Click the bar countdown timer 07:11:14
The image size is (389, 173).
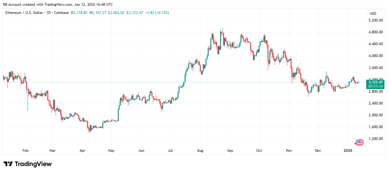click(376, 86)
